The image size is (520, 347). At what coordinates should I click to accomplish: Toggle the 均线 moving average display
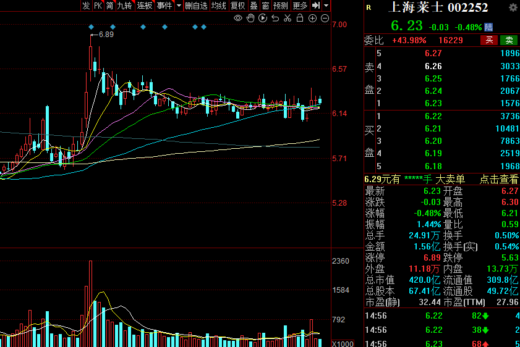pyautogui.click(x=218, y=6)
